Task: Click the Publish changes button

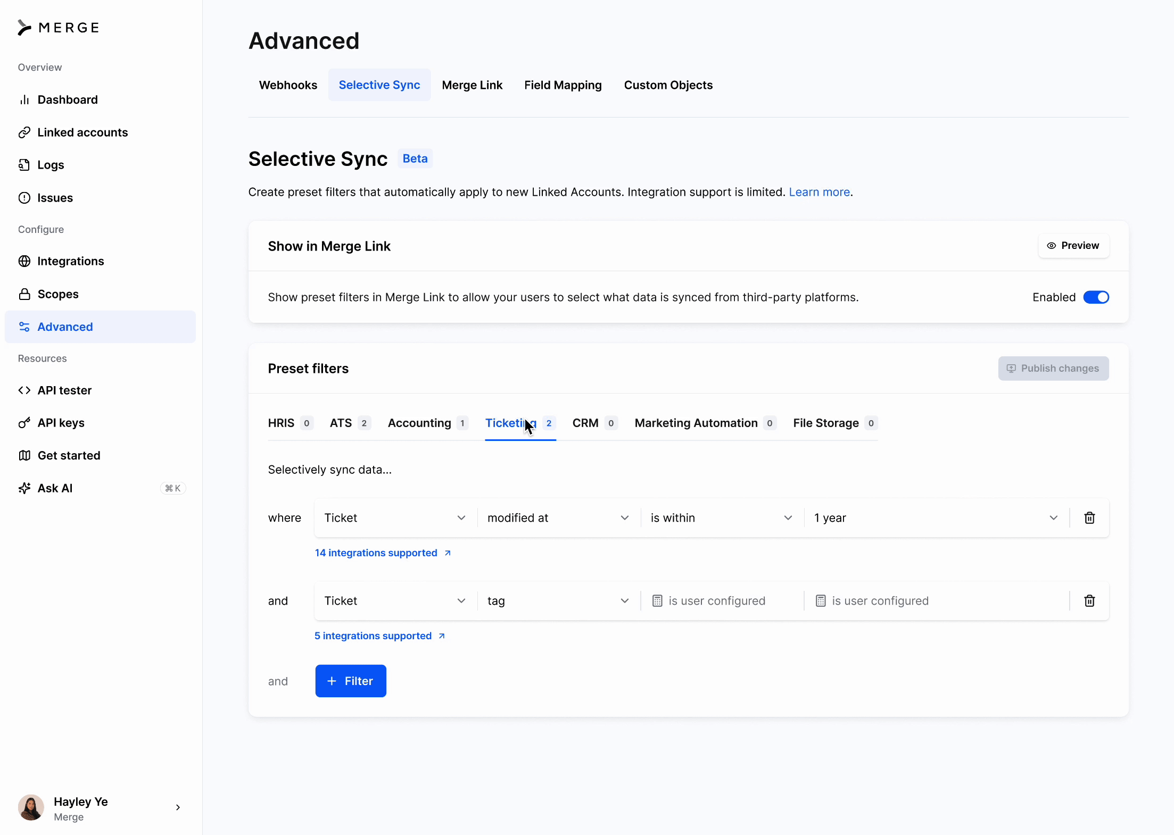Action: (1053, 369)
